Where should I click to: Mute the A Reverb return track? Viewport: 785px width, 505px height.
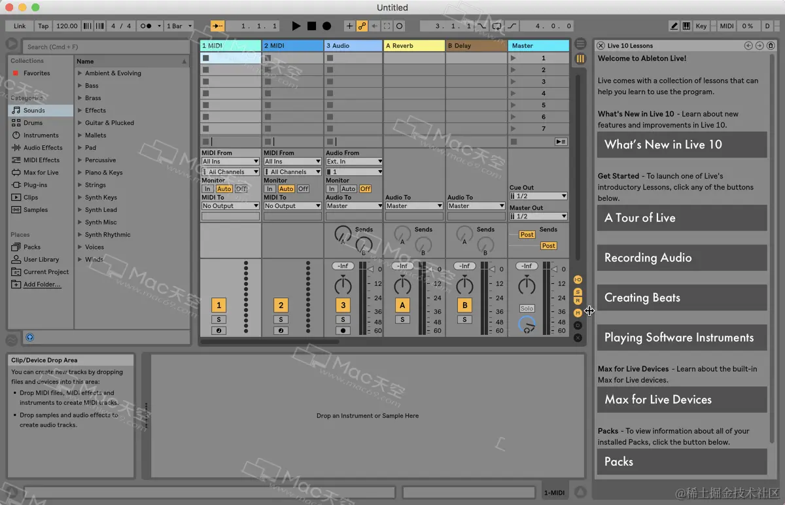402,305
